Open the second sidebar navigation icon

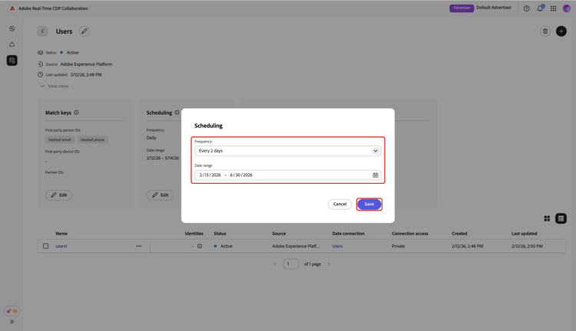(x=12, y=44)
